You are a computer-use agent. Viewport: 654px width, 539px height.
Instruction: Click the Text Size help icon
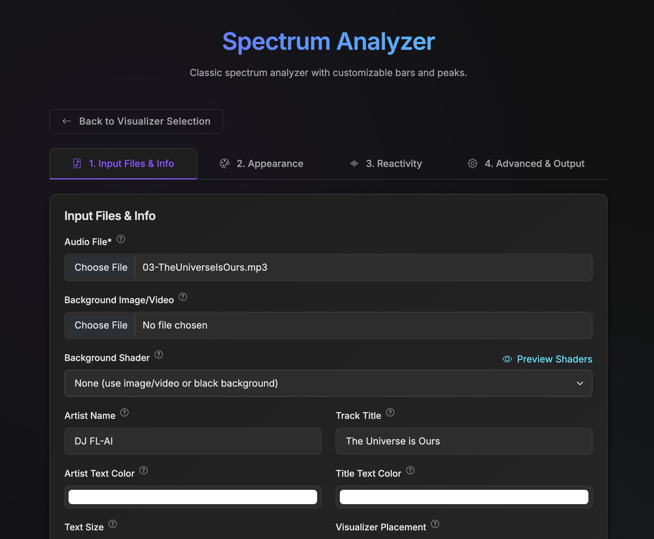113,524
